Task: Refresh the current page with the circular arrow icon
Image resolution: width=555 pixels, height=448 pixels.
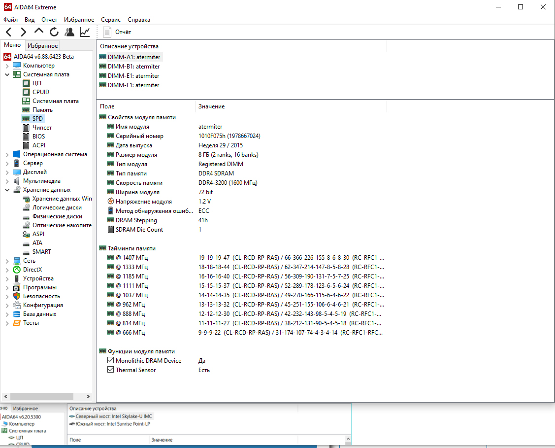Action: click(54, 32)
